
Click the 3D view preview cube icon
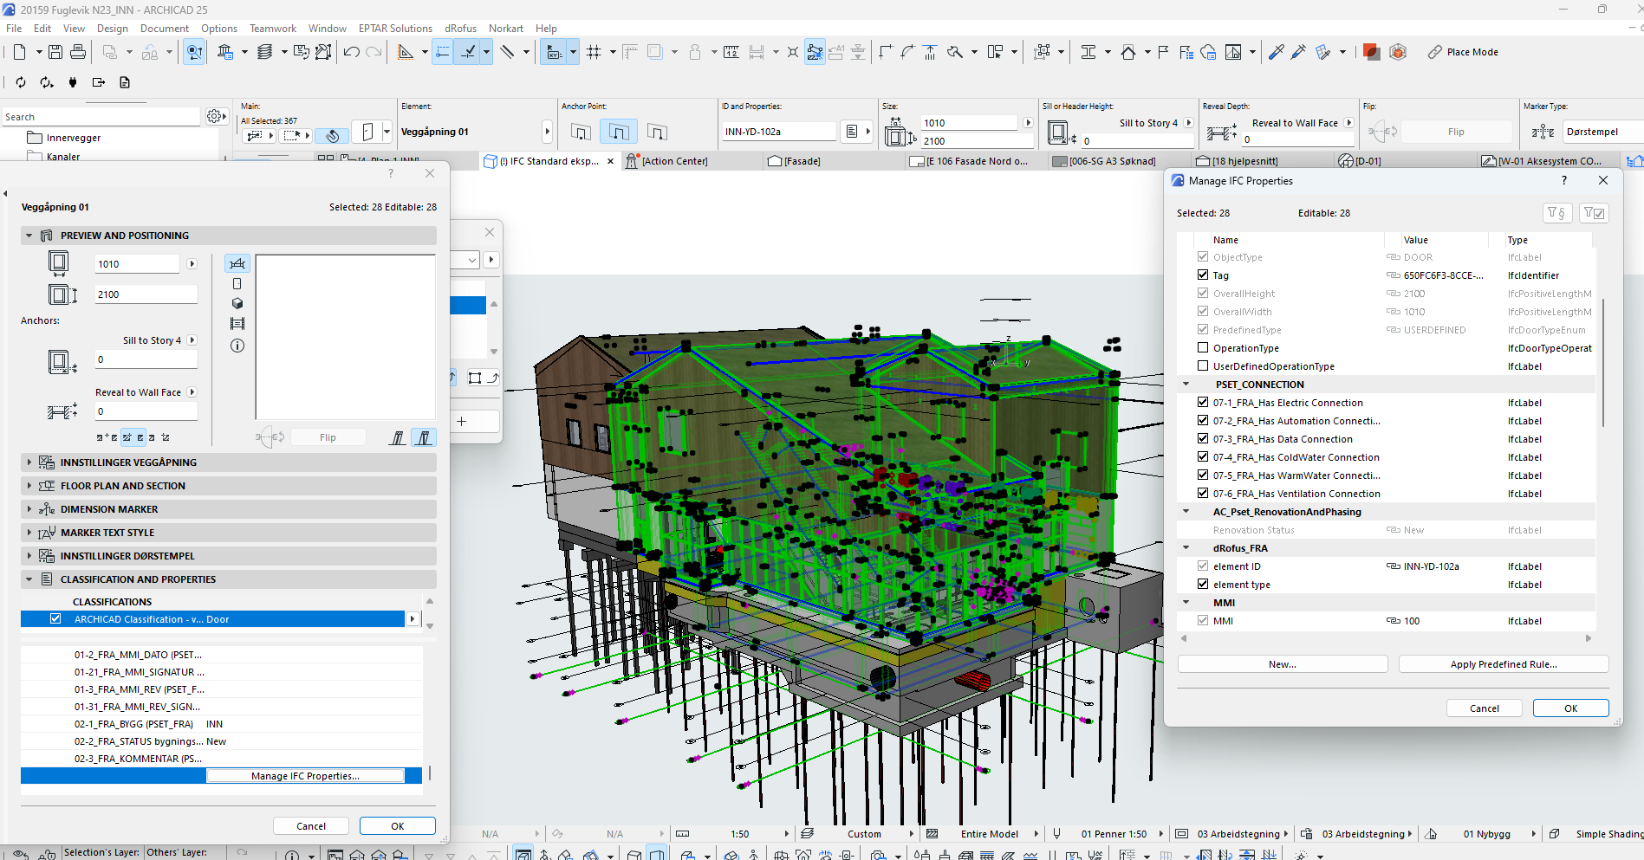pyautogui.click(x=237, y=304)
